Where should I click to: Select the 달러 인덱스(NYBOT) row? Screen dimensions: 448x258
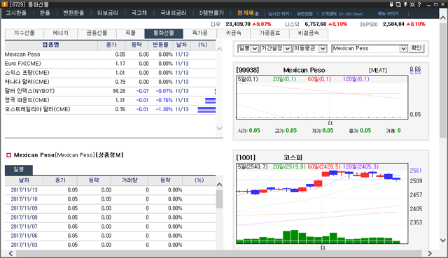(111, 91)
